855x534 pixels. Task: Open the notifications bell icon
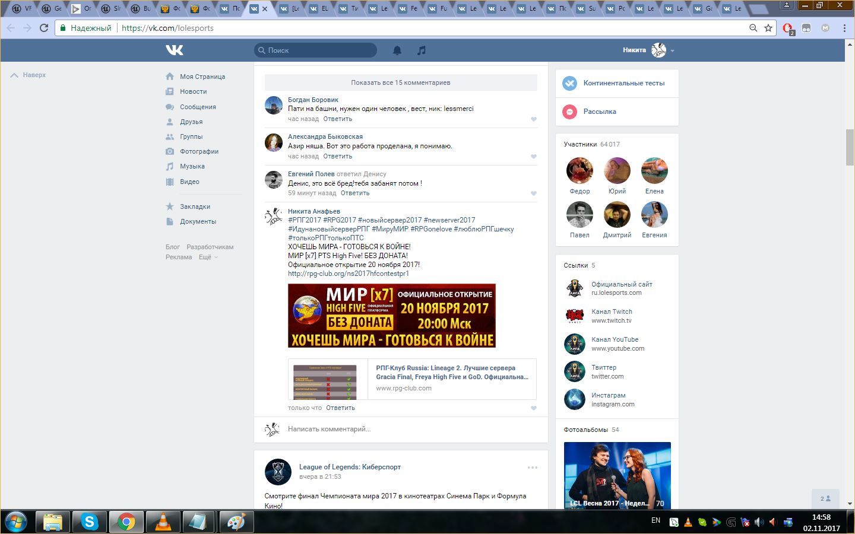(397, 50)
